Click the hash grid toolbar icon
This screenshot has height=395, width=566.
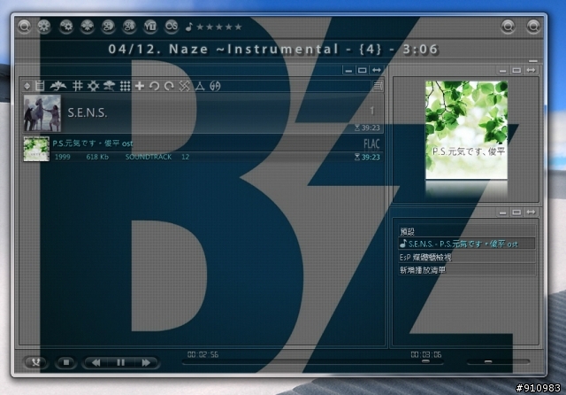point(77,86)
